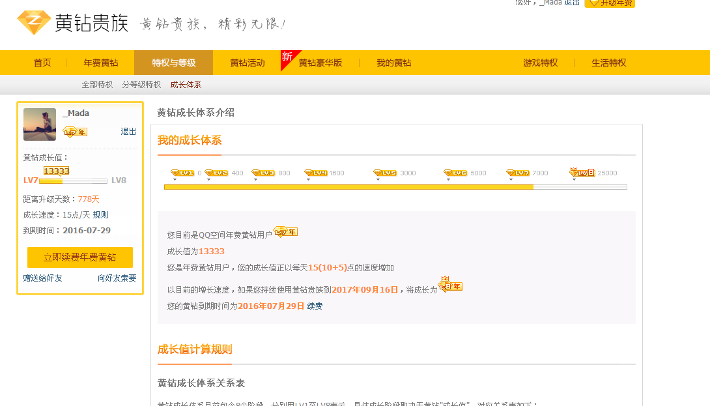Screen dimensions: 710x406
Task: Click the 15(10+5) growth rate text
Action: [x=328, y=268]
